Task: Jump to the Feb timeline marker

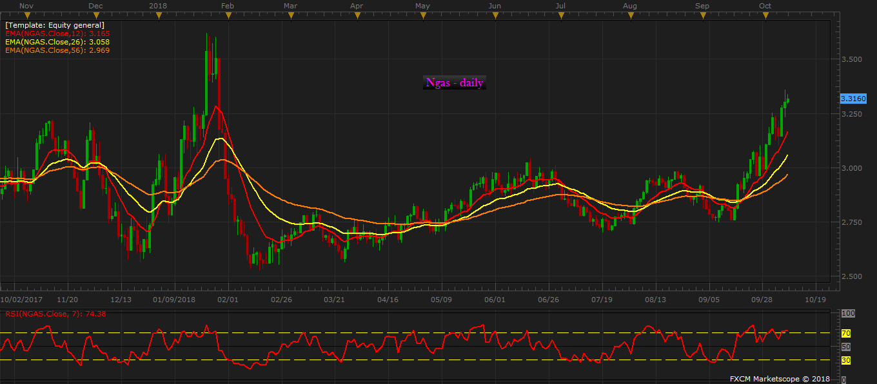Action: tap(227, 15)
